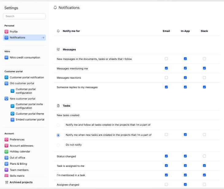Click the Slack column header
This screenshot has width=224, height=189.
point(204,31)
